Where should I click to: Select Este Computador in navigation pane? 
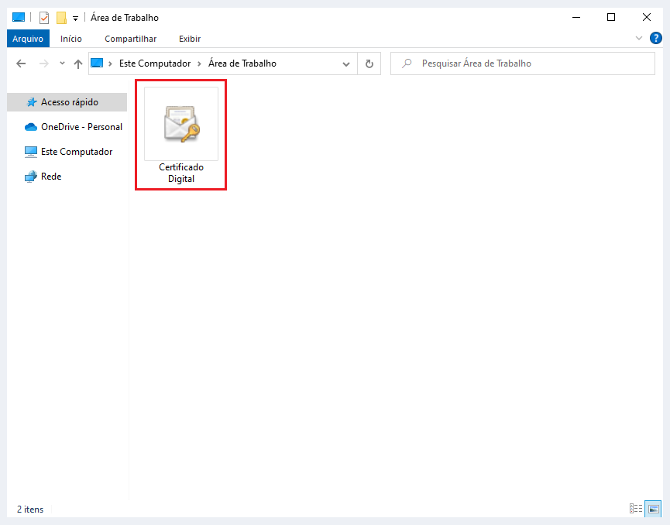67,152
